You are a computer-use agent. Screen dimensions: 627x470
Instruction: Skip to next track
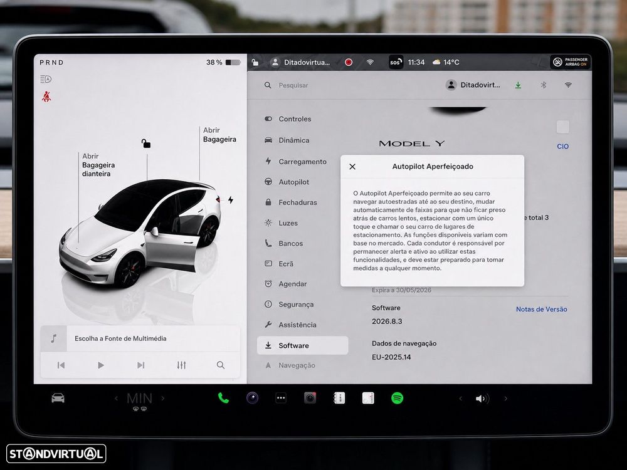140,365
